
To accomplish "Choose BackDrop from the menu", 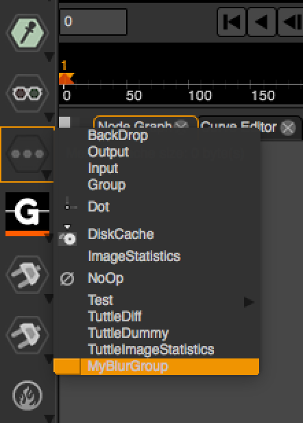I will point(156,135).
